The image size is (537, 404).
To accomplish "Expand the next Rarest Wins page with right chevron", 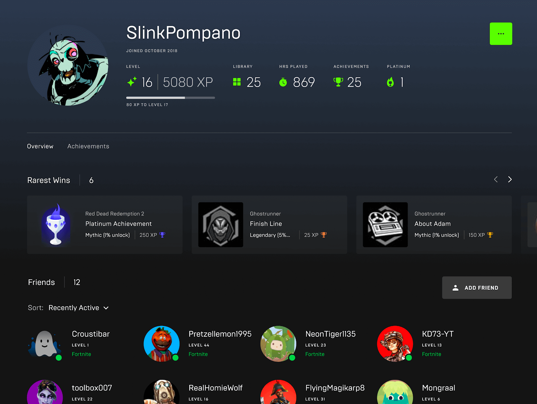I will (510, 179).
